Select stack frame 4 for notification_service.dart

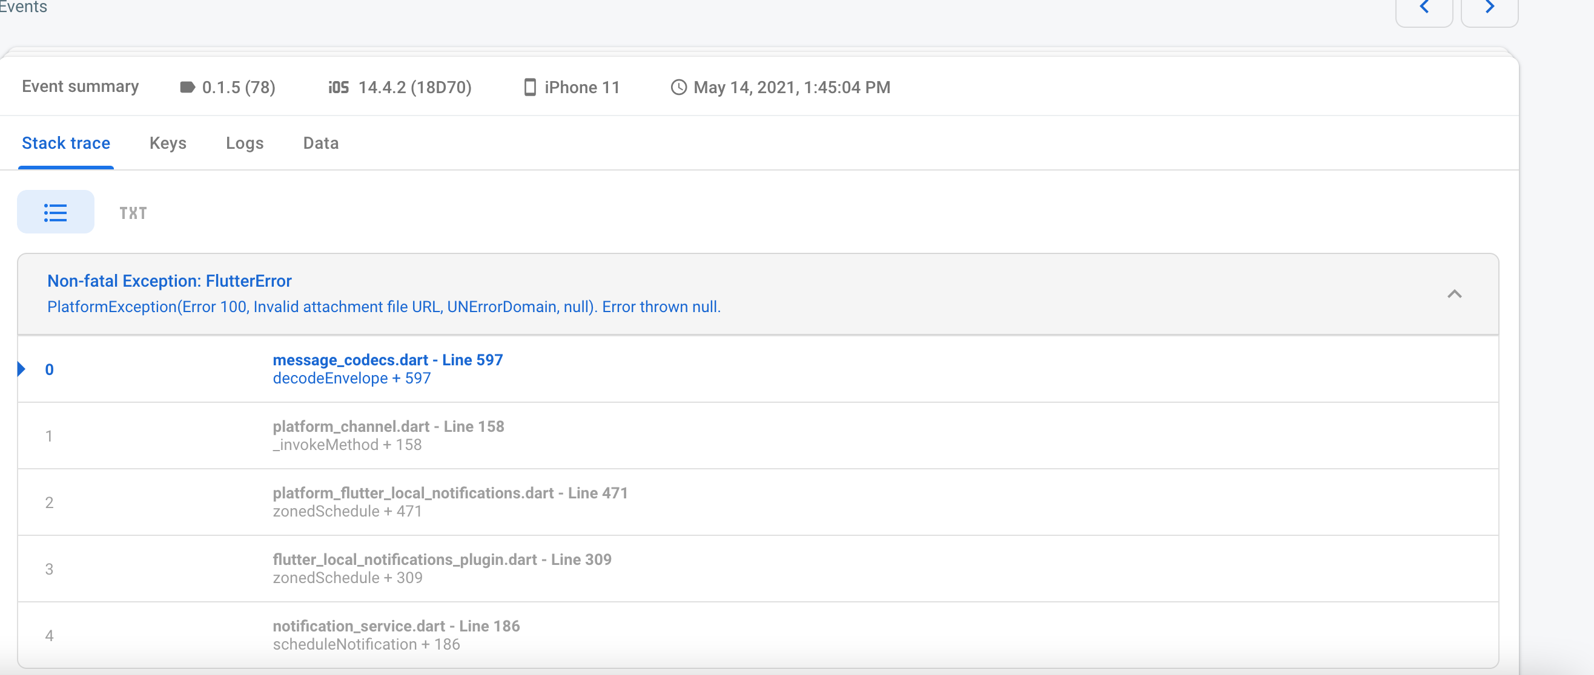pyautogui.click(x=397, y=634)
